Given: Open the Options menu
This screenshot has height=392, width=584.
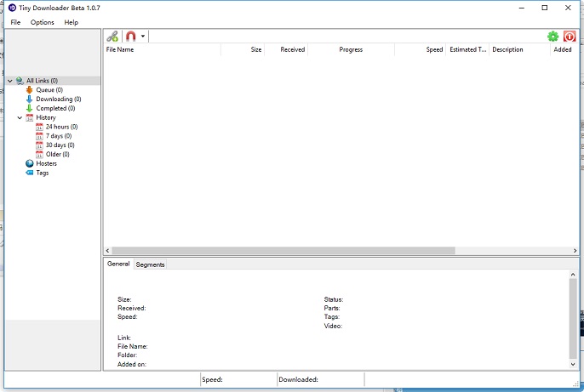Looking at the screenshot, I should (42, 22).
